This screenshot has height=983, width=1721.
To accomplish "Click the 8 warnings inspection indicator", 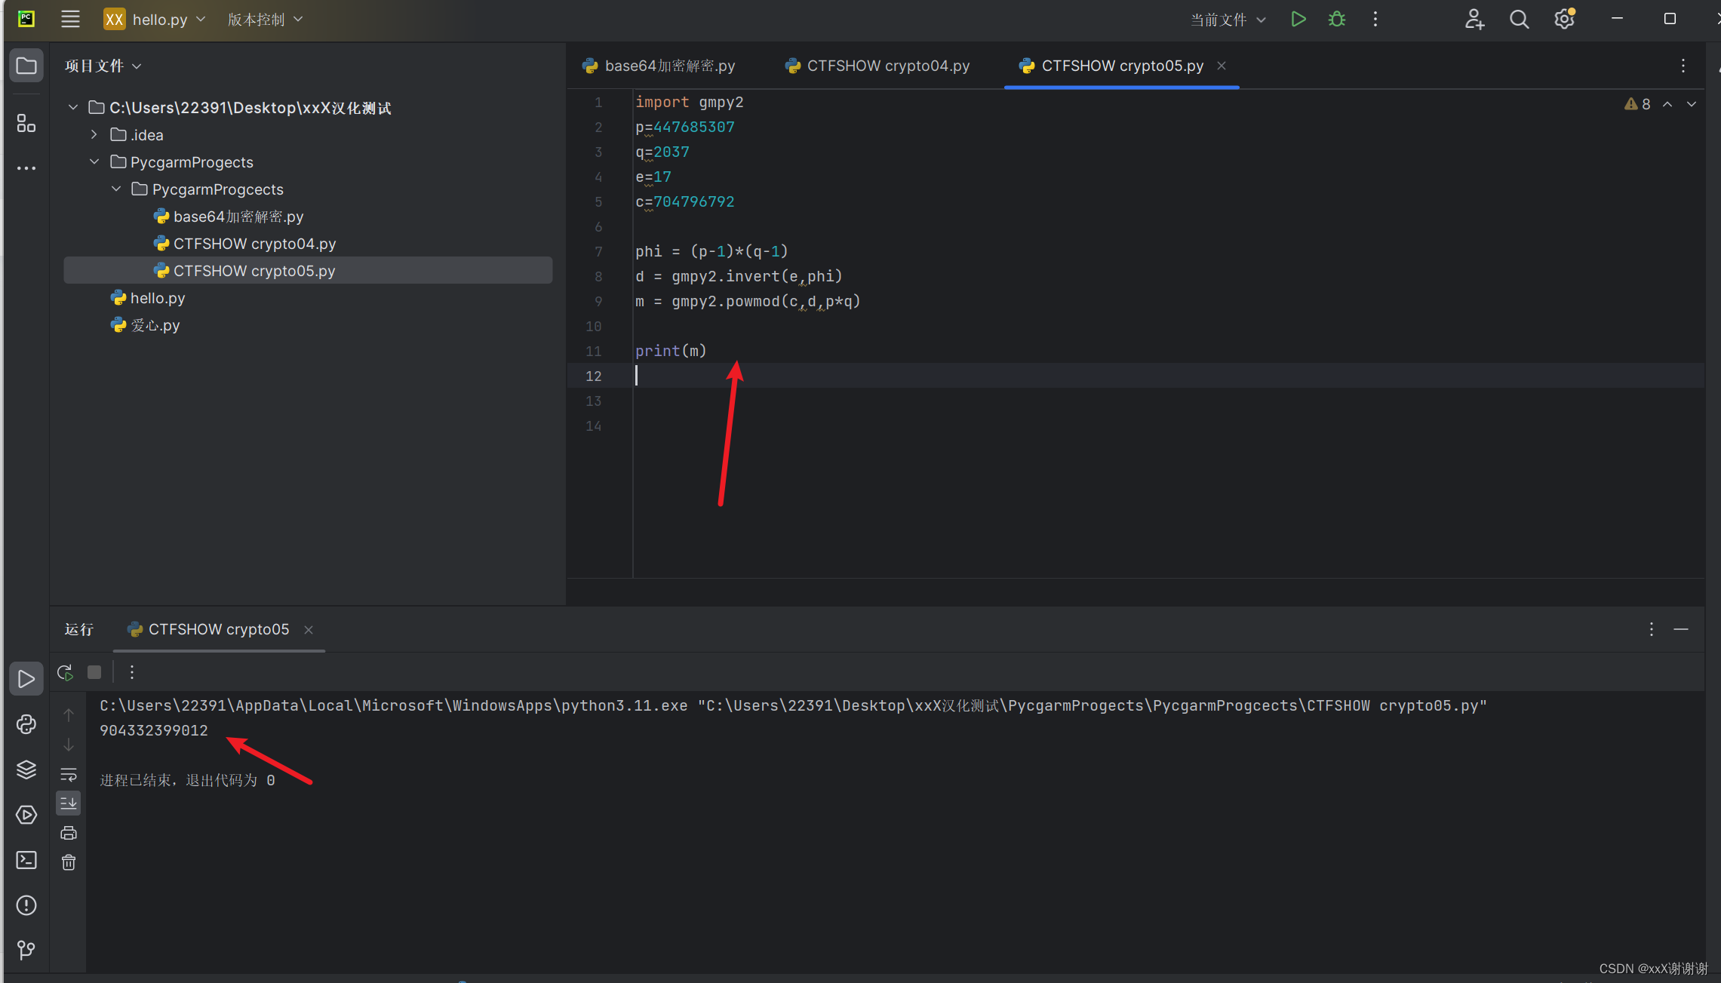I will (1637, 104).
